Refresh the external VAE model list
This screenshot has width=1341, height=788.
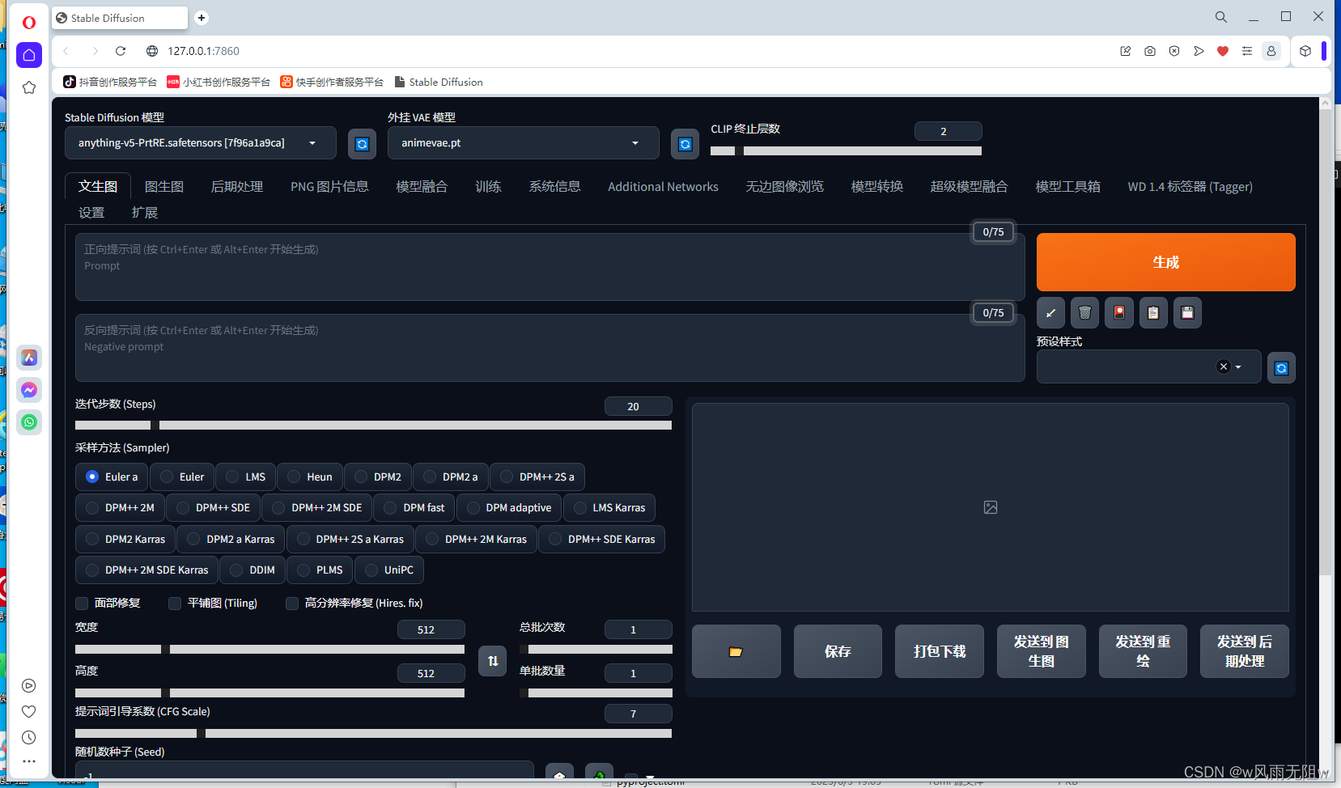click(685, 144)
